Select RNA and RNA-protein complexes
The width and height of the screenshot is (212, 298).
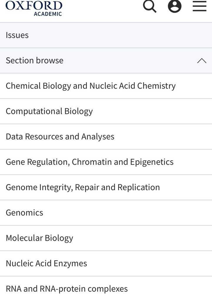tap(67, 289)
